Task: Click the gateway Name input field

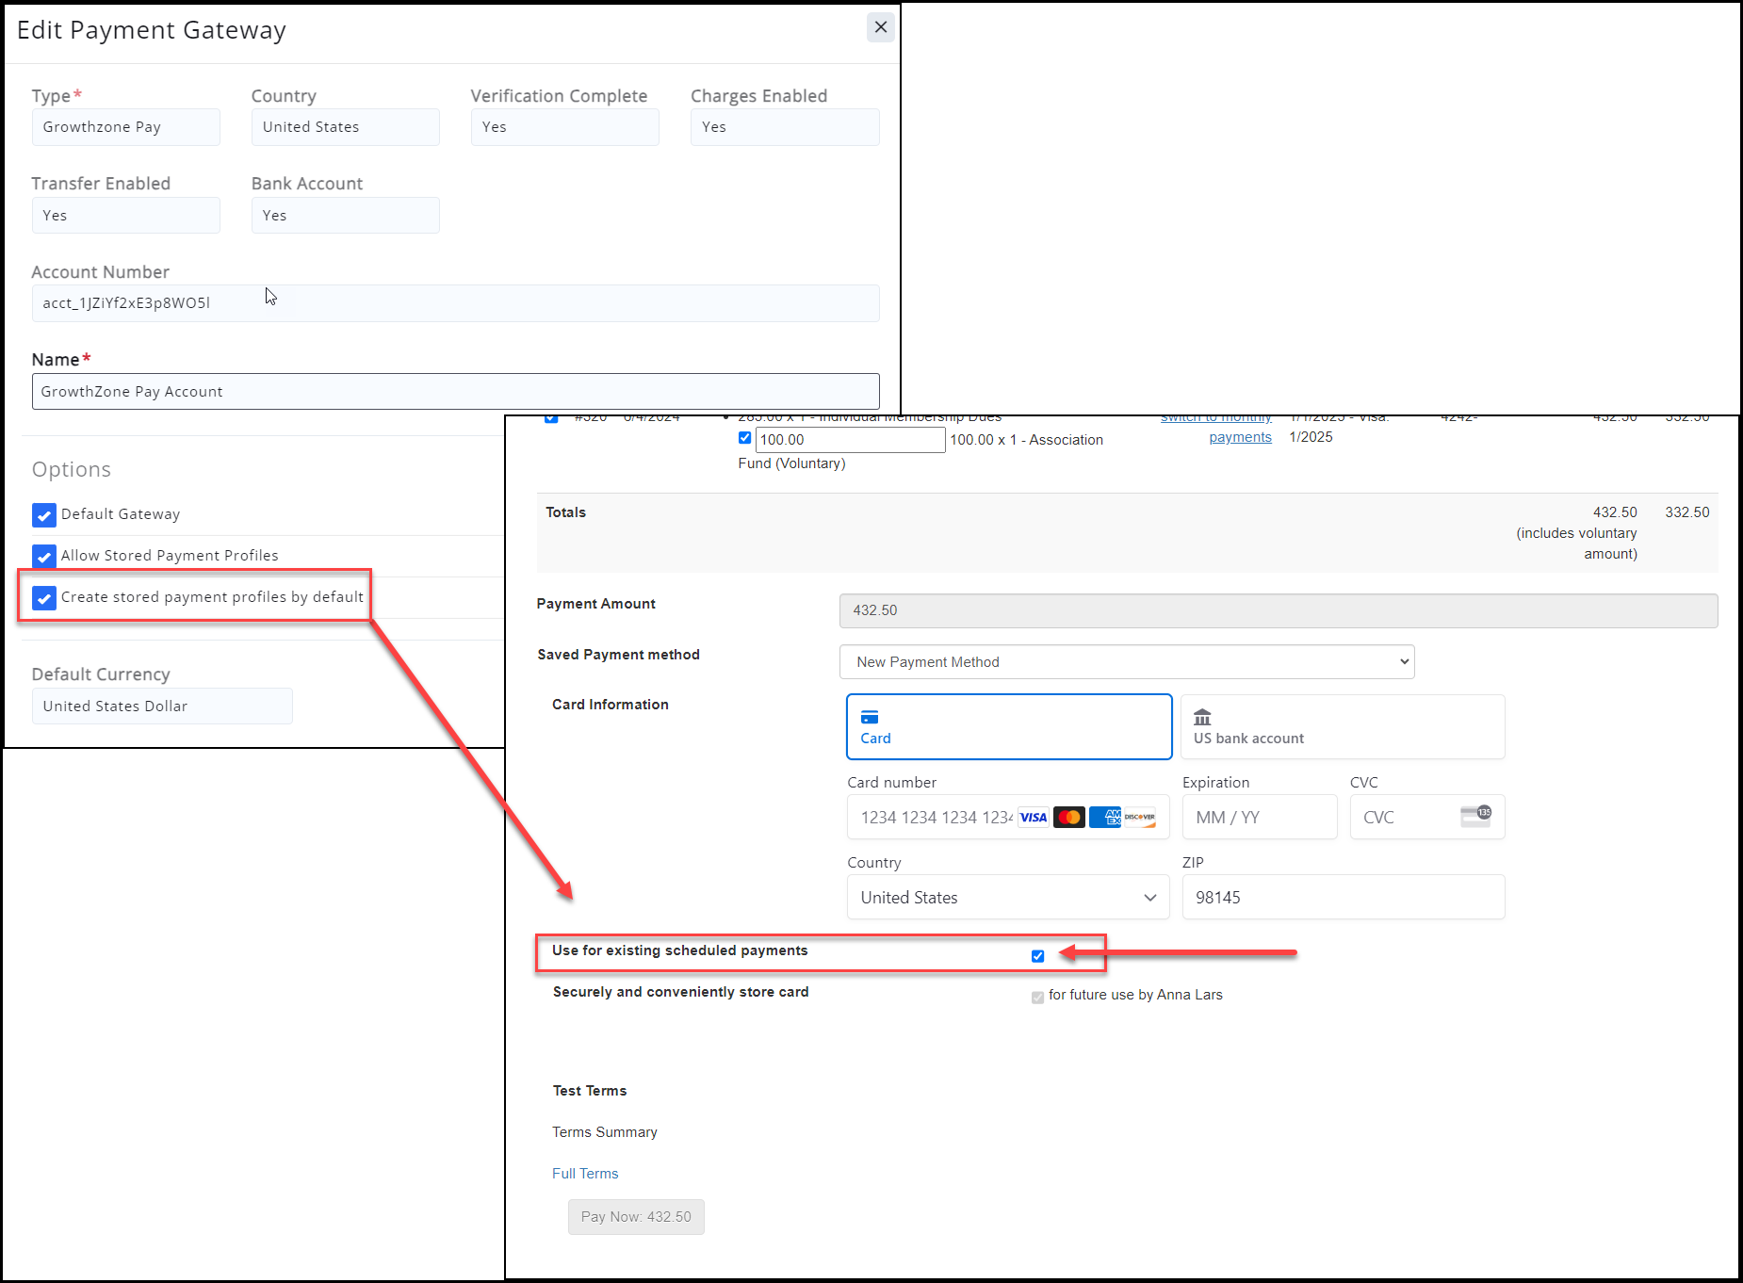Action: click(x=455, y=392)
